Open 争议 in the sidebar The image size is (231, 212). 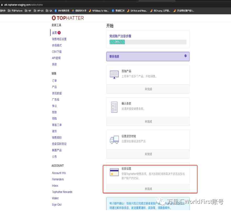[54, 106]
